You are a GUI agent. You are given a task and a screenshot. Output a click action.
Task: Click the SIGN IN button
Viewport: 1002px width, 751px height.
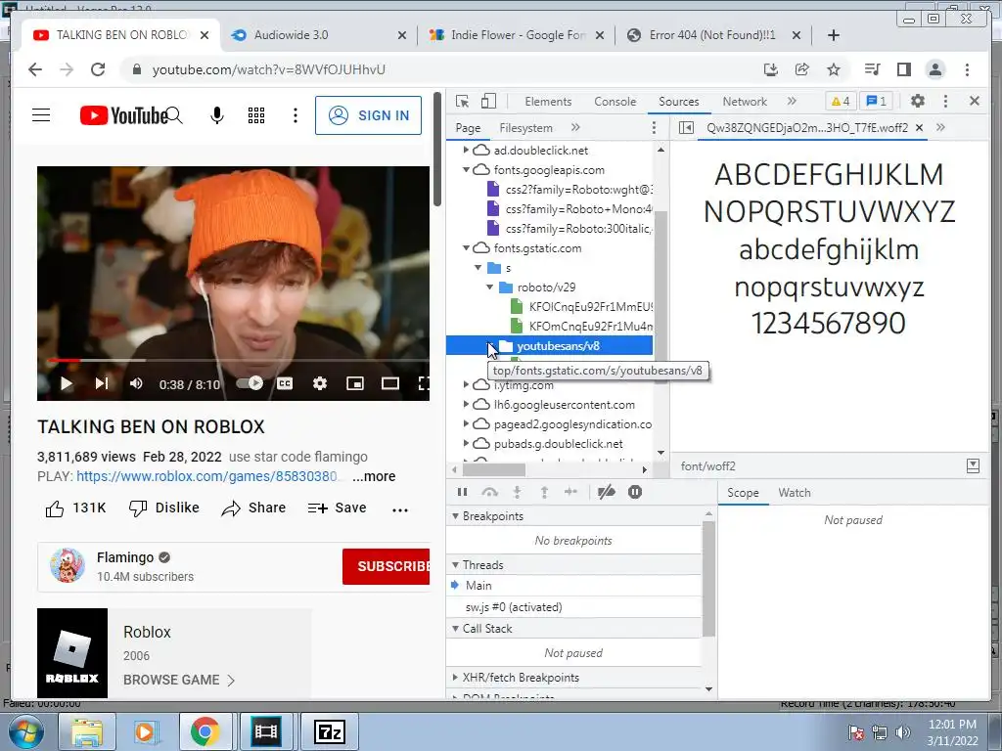pos(368,115)
